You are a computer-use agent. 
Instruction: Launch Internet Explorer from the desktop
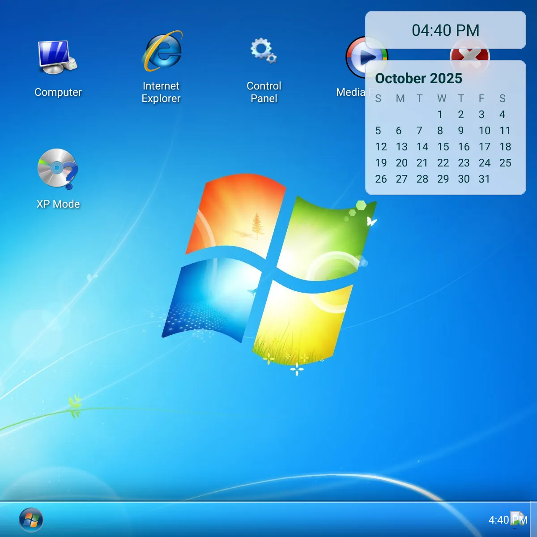click(x=162, y=51)
